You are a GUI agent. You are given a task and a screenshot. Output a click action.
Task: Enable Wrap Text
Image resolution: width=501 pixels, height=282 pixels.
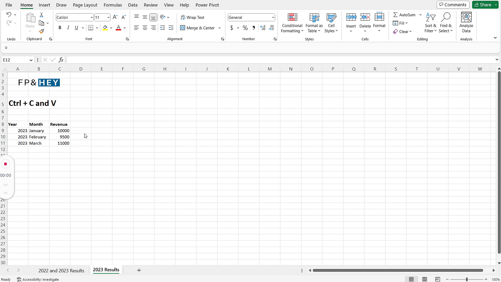(x=192, y=18)
